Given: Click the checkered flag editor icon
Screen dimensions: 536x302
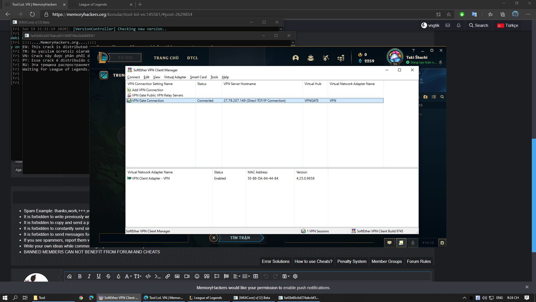Looking at the screenshot, I should click(x=226, y=276).
